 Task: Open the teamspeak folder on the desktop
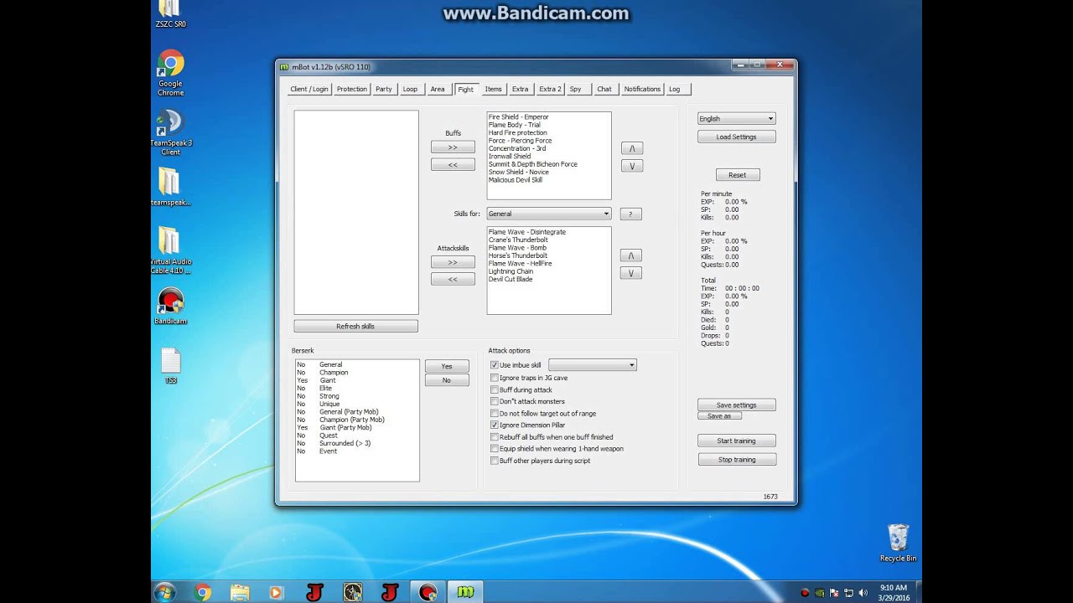pos(170,187)
